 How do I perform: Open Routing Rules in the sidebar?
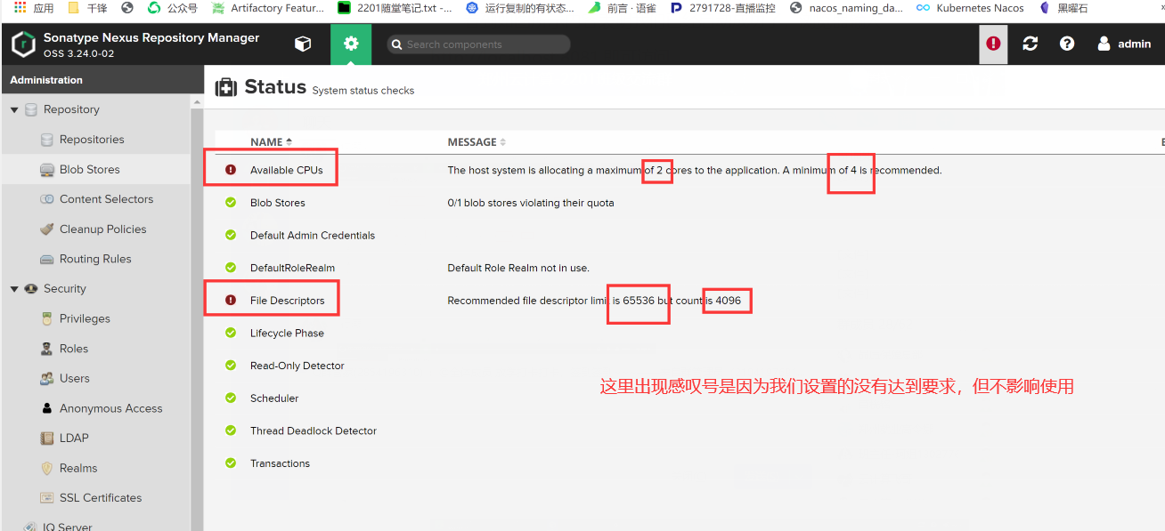click(x=95, y=259)
